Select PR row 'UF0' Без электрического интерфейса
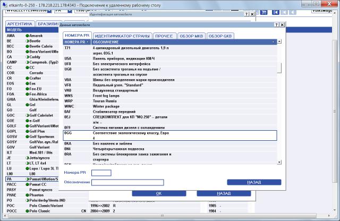Viewport: 340px width, 221px height. point(170,64)
